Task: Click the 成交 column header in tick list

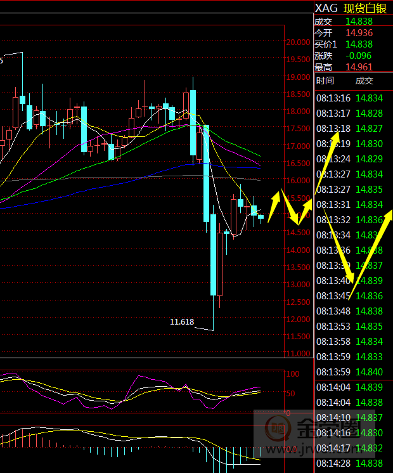Action: [x=364, y=81]
